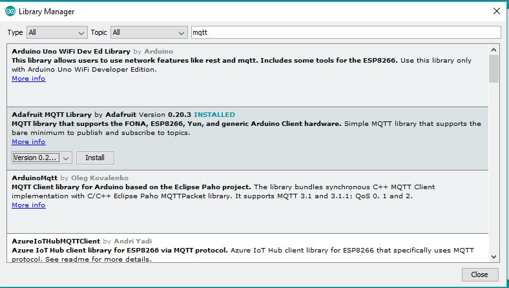Click the scrollbar down arrow
The width and height of the screenshot is (509, 288).
[493, 257]
